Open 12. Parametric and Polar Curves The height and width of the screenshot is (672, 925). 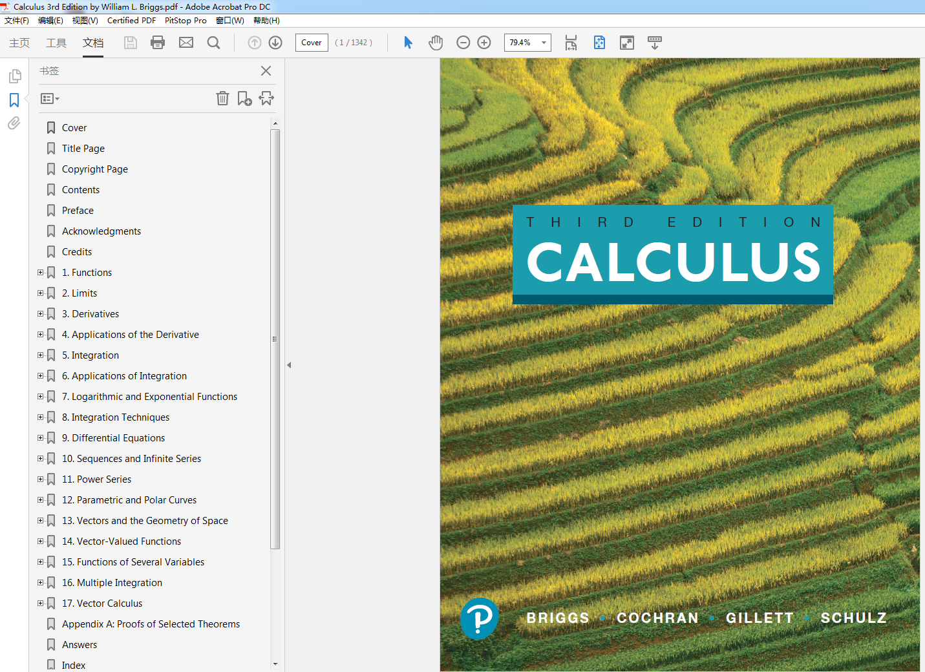129,500
